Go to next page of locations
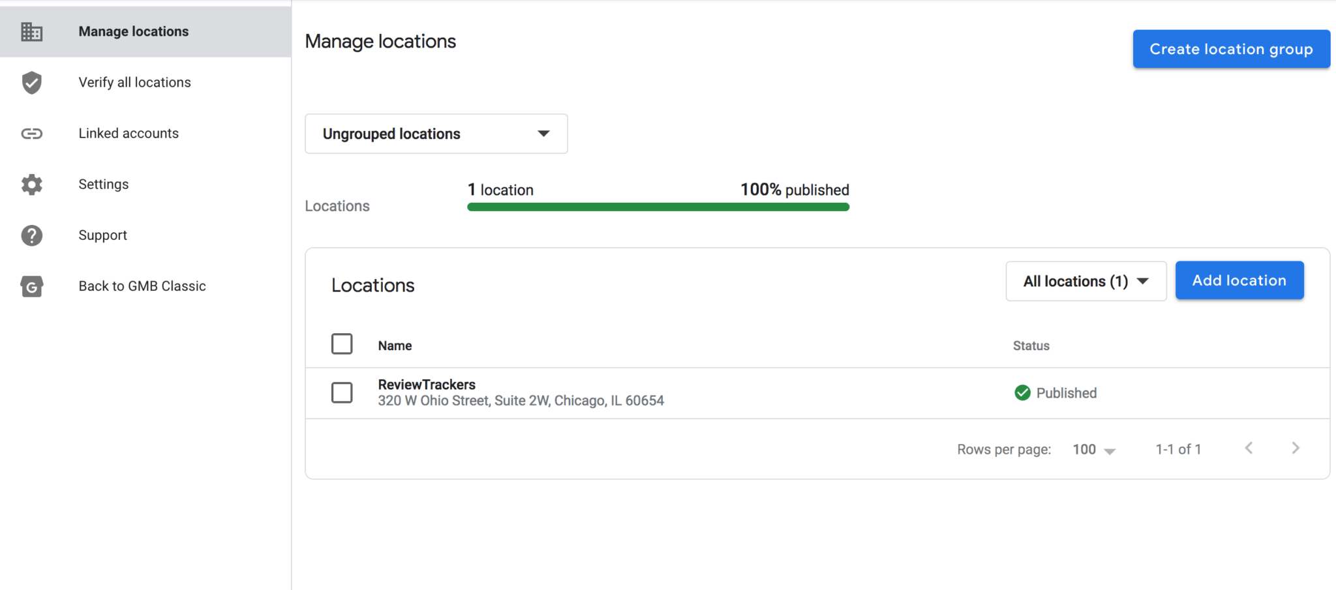The width and height of the screenshot is (1336, 590). point(1296,448)
